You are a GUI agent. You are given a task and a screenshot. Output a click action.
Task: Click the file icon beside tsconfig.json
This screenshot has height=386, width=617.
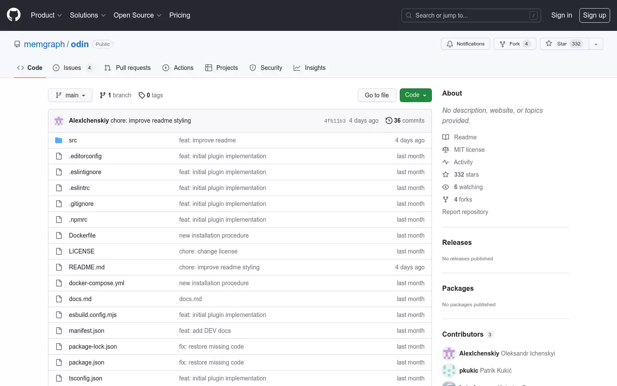(x=59, y=378)
